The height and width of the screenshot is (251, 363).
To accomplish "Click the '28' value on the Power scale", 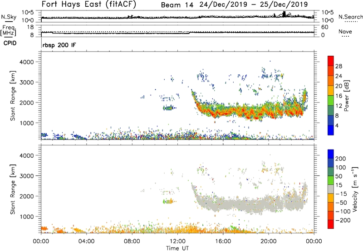I will (338, 66).
